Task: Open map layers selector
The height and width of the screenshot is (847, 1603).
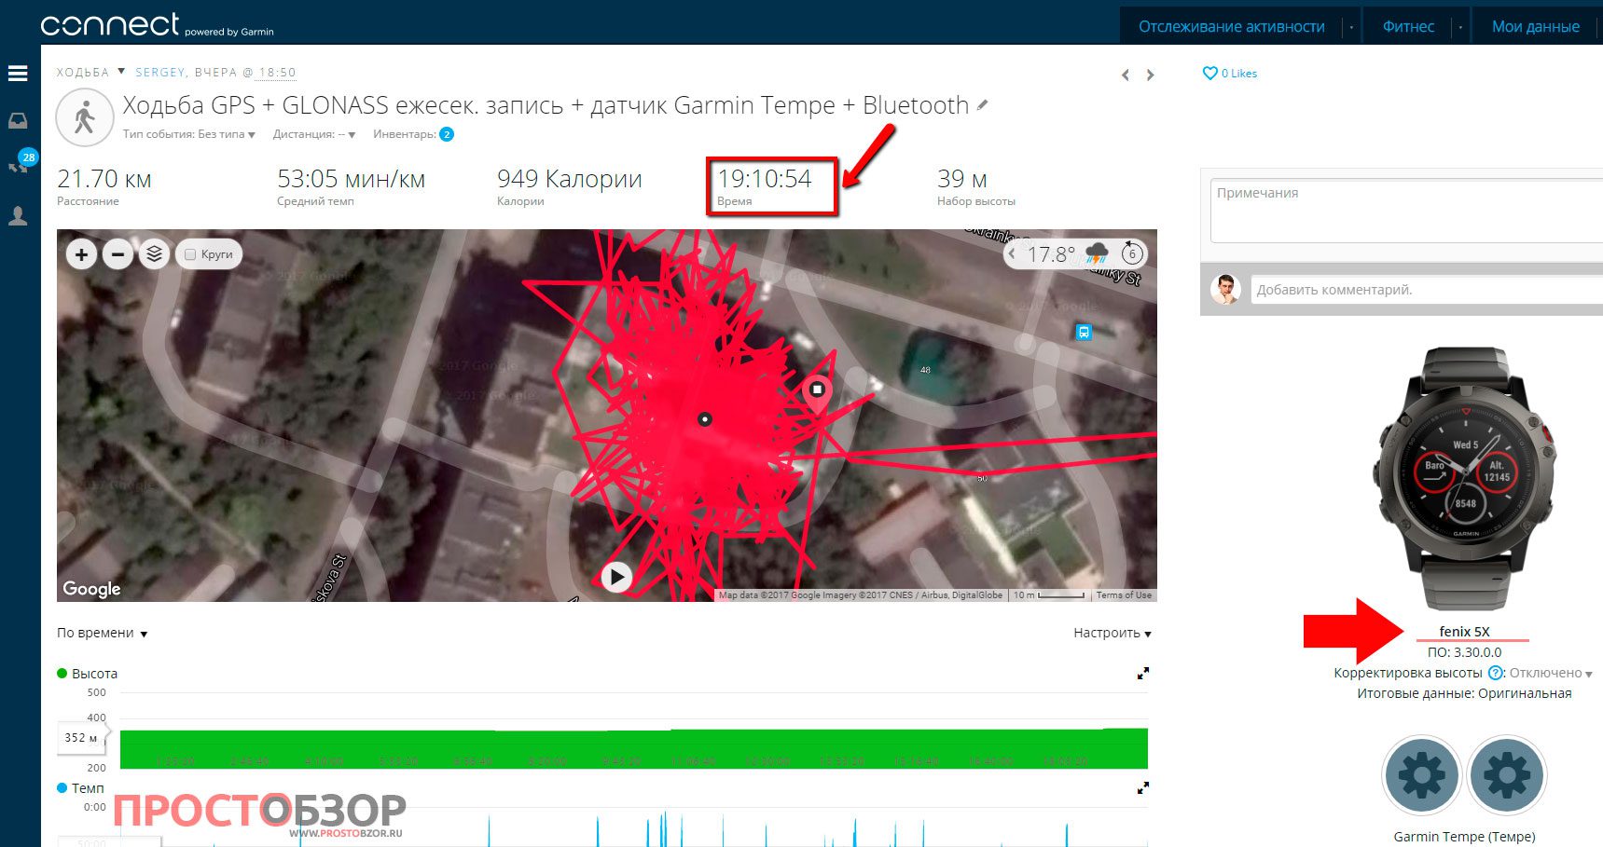Action: (x=154, y=254)
